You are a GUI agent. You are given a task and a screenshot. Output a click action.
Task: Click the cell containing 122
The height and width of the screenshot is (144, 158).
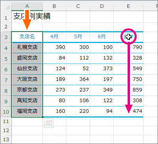[x=102, y=101]
